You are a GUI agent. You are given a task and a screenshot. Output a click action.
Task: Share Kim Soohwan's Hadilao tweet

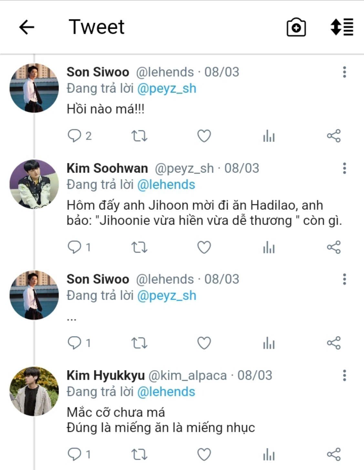click(x=334, y=247)
